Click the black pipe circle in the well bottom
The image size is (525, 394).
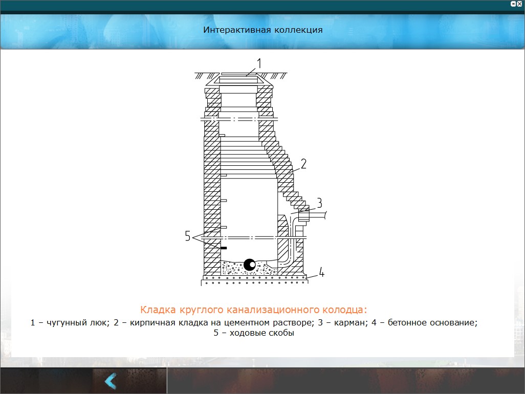click(x=250, y=265)
